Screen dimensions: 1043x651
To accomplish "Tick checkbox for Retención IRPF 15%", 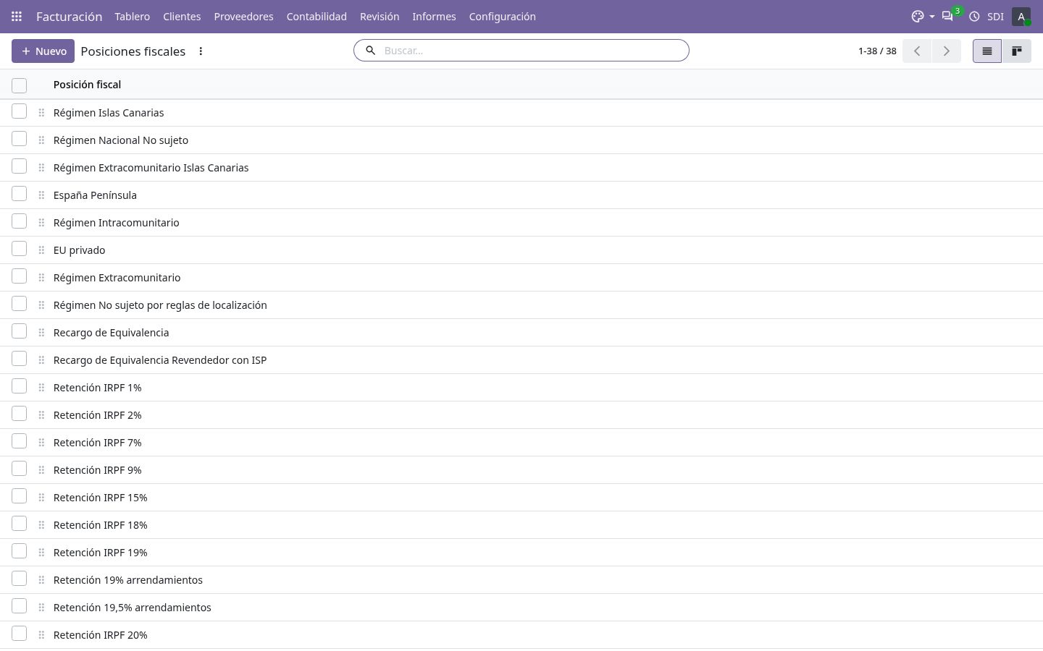I will click(x=19, y=496).
